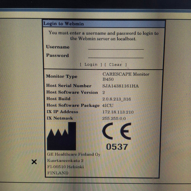Click the Monitor Type label
Viewport: 191px width, 191px height.
tap(61, 76)
